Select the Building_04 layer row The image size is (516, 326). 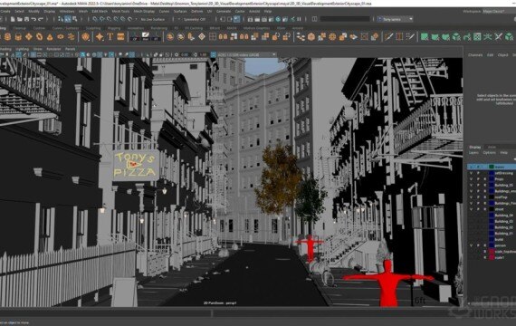492,216
